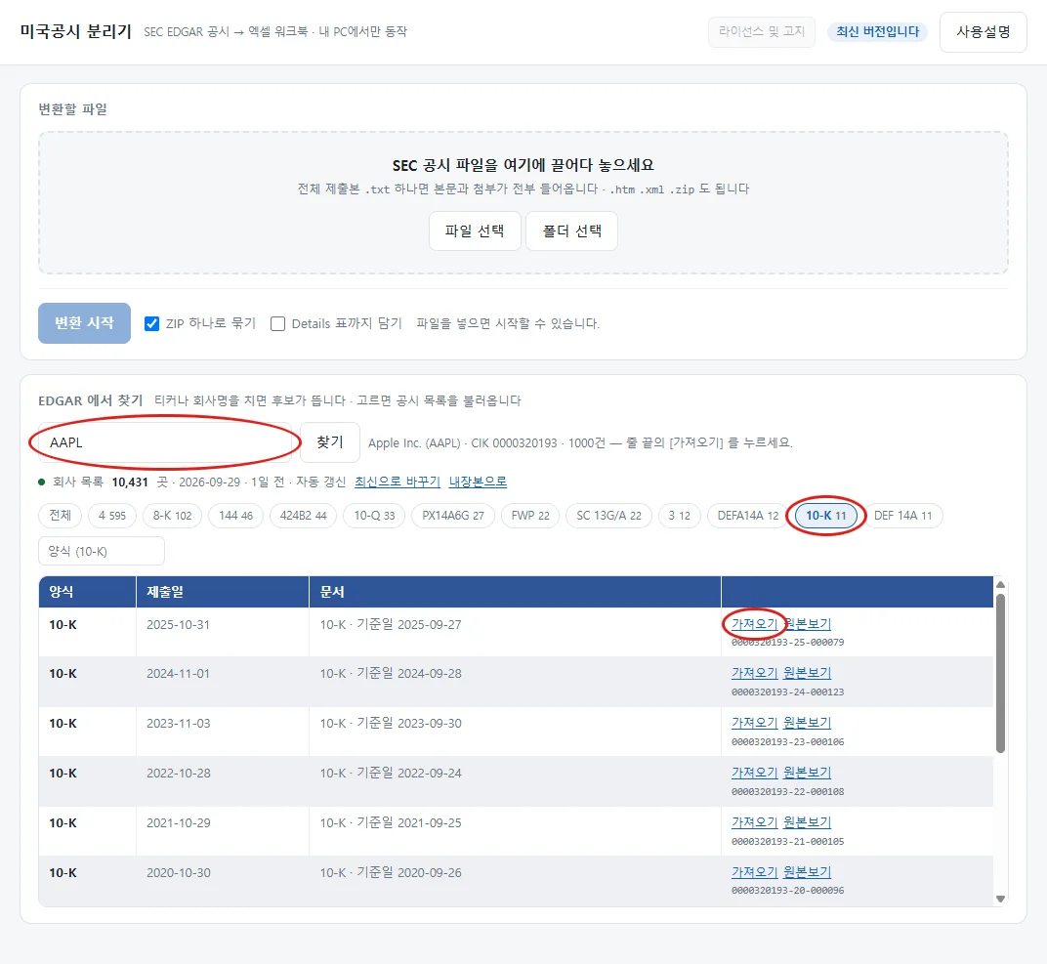Click the 최신으로 바꾸기 link
Screen dimensions: 1047x964
click(398, 482)
